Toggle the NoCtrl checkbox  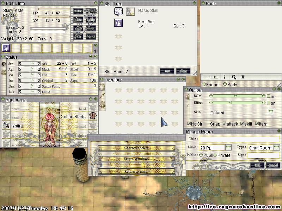(x=189, y=123)
